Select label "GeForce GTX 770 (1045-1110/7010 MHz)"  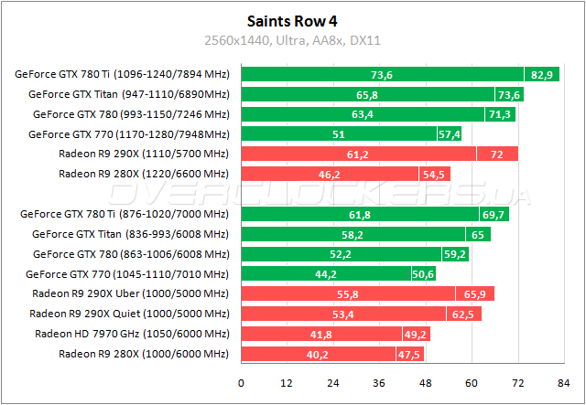[x=127, y=274]
